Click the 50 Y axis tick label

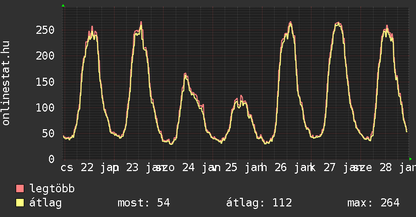click(x=48, y=133)
